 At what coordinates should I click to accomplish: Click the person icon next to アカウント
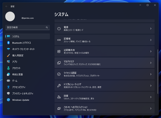(8, 68)
